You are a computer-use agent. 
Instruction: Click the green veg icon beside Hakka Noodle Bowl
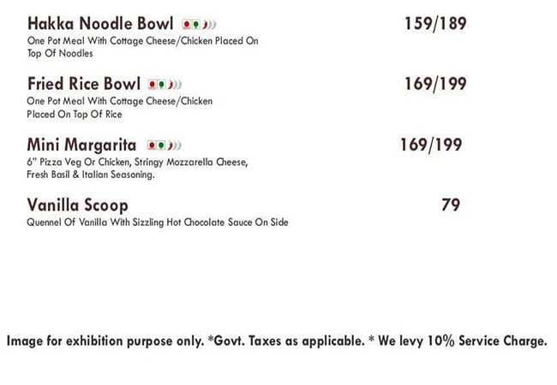[x=195, y=24]
